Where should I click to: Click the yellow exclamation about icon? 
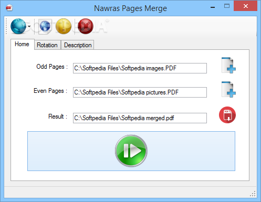tap(64, 26)
